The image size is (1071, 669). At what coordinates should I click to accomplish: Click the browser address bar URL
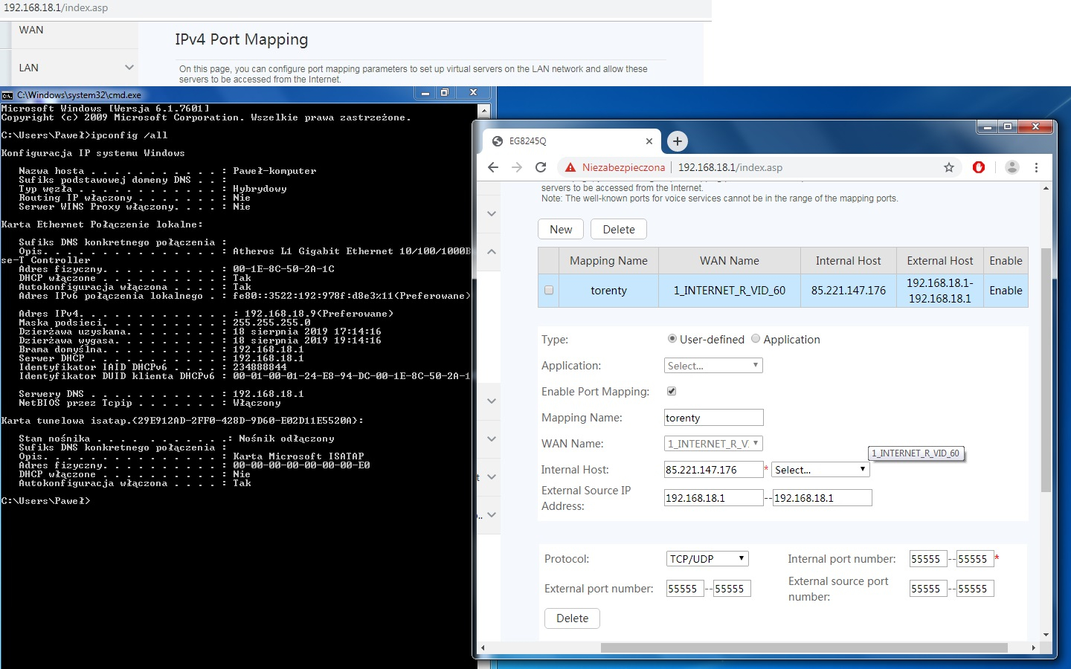[730, 167]
